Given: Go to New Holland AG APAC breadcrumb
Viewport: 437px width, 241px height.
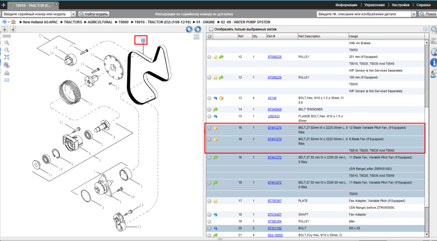Looking at the screenshot, I should point(40,22).
